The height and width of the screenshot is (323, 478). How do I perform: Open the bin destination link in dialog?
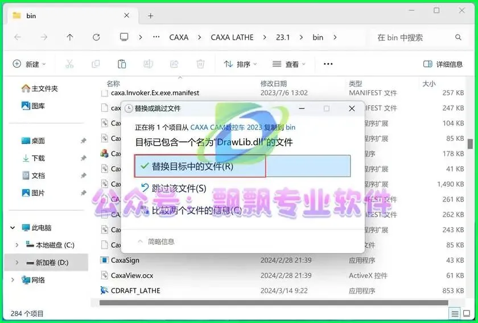[x=290, y=127]
